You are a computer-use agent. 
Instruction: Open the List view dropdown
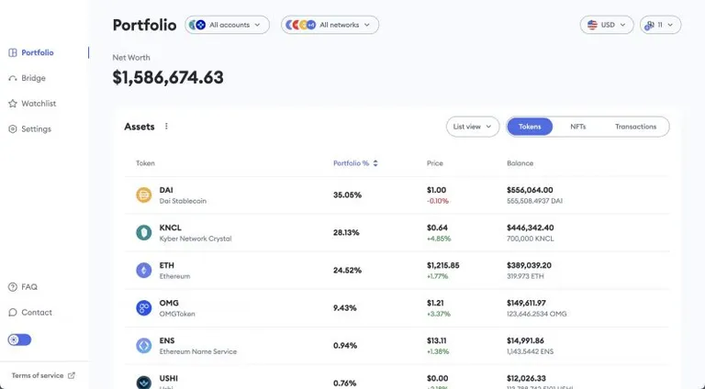473,127
